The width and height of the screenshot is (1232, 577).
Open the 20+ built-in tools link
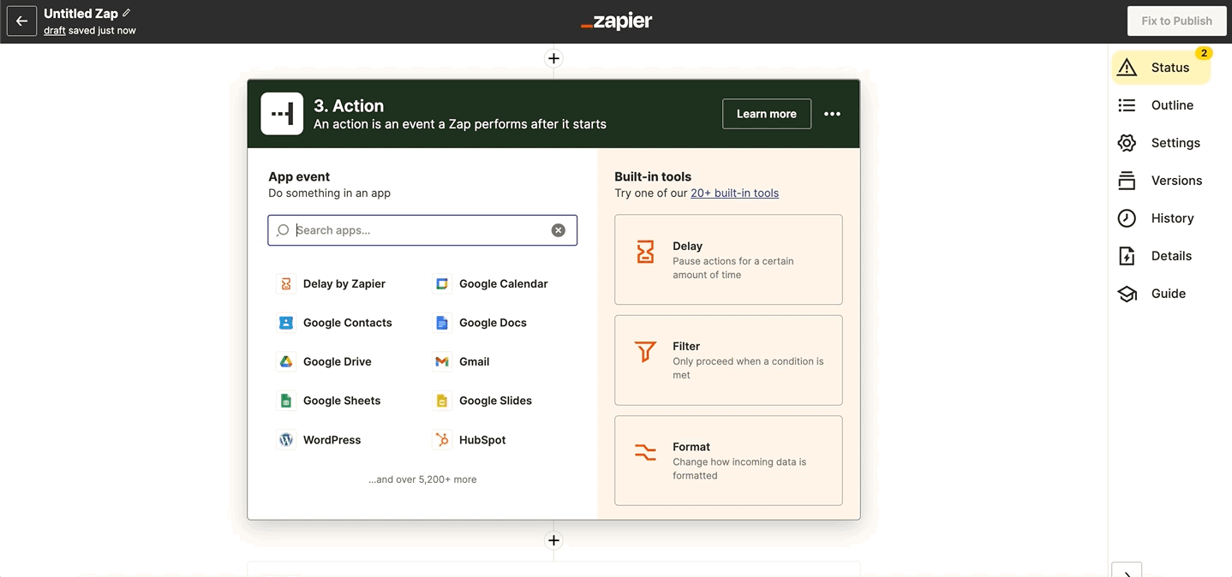(735, 193)
